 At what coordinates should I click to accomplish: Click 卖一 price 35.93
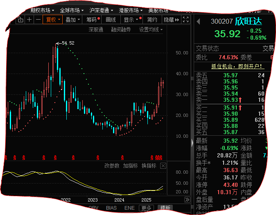231,100
